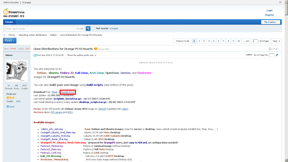
Task: Click the Register link
Action: [x=269, y=15]
